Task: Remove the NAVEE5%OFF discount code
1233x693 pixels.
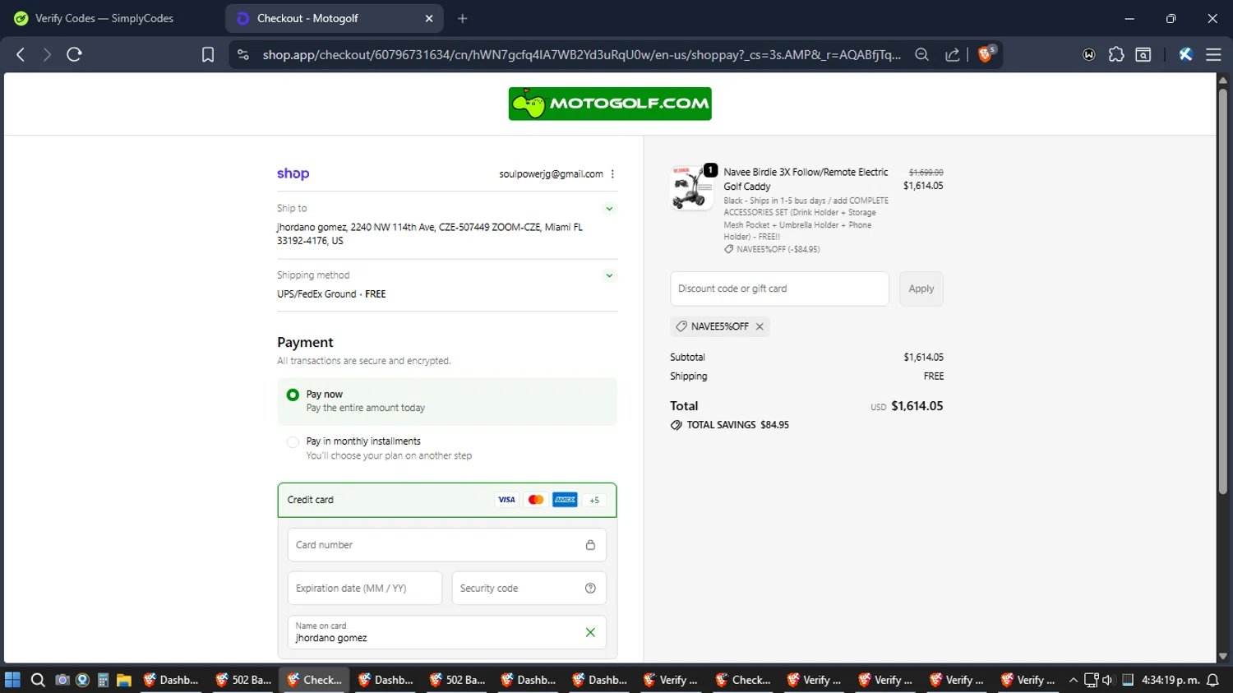Action: [760, 326]
